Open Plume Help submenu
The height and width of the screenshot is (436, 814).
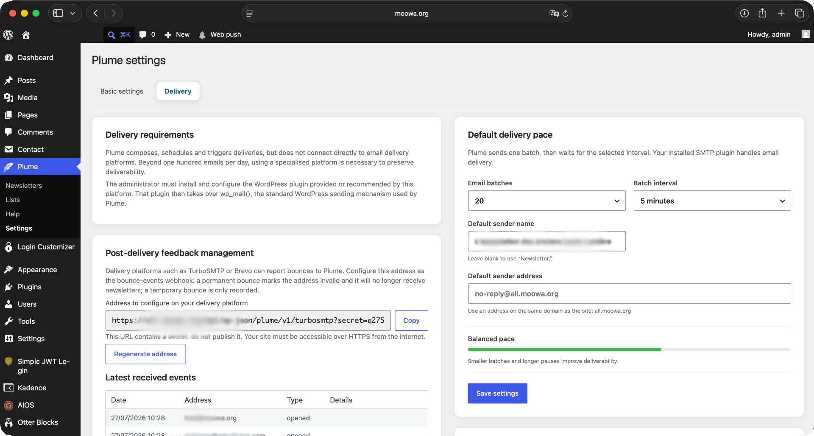13,214
